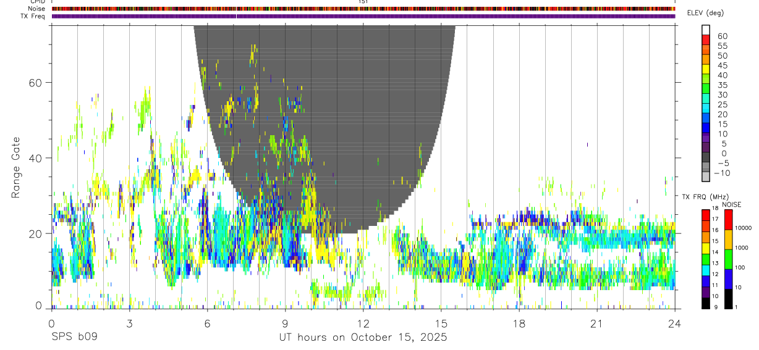Click the multicolored Noise strip along the top
This screenshot has height=350, width=759.
363,9
